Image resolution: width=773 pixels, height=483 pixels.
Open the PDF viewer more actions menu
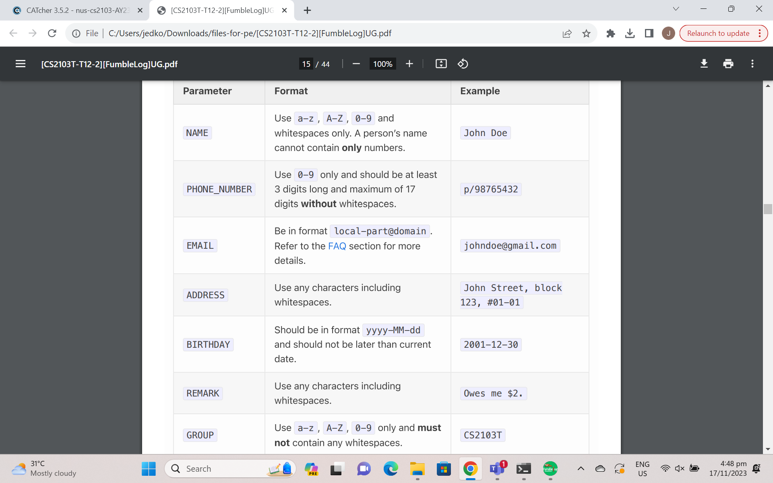point(752,64)
